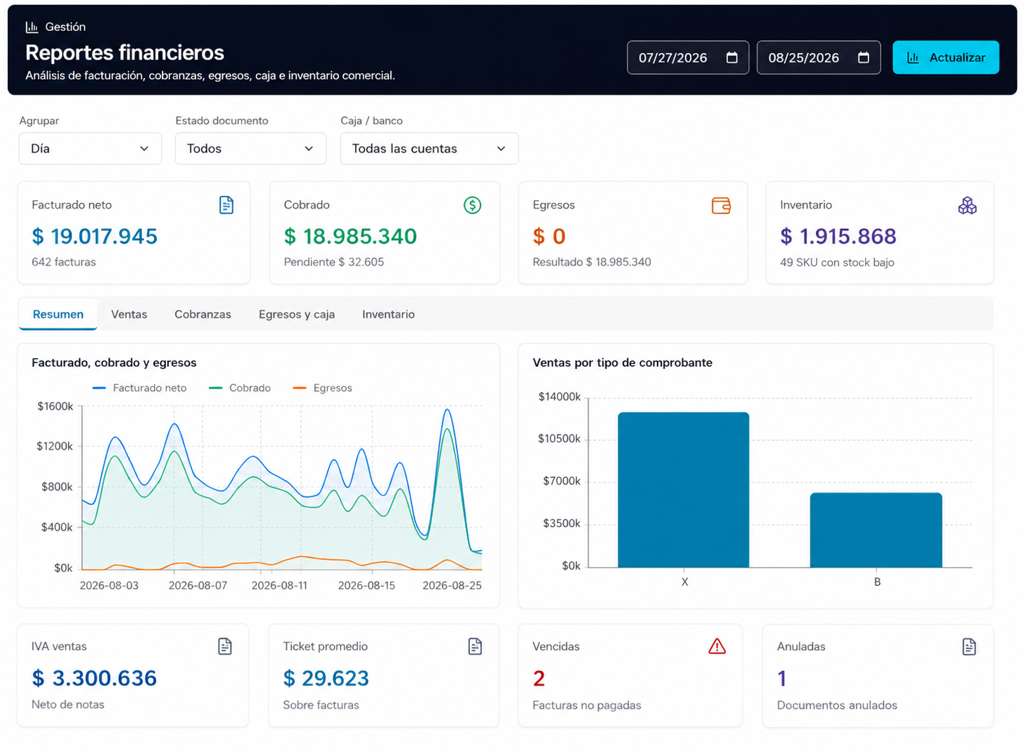Click the document icon in Ticket promedio card
The height and width of the screenshot is (753, 1024).
475,647
